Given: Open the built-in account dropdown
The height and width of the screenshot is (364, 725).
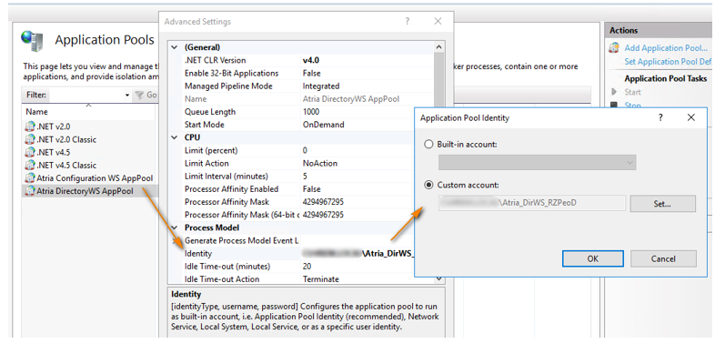Looking at the screenshot, I should pyautogui.click(x=537, y=163).
